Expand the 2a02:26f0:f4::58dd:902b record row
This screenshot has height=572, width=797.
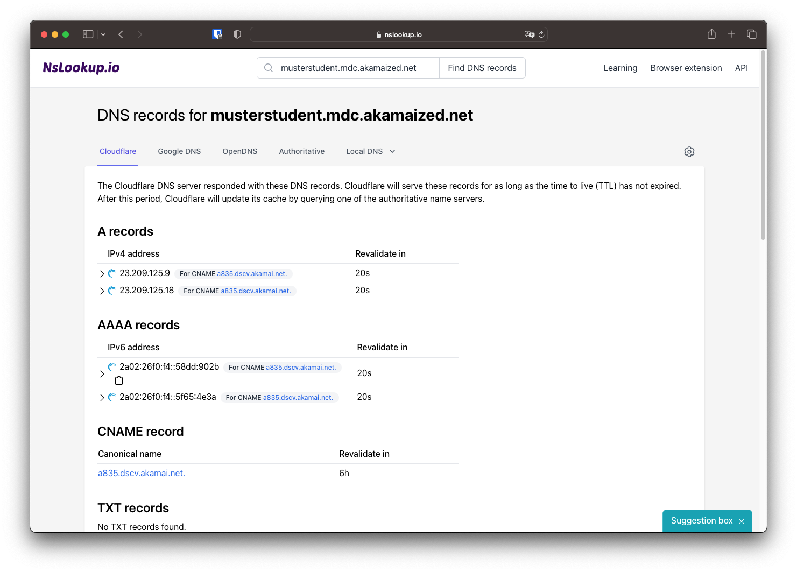[x=102, y=373]
